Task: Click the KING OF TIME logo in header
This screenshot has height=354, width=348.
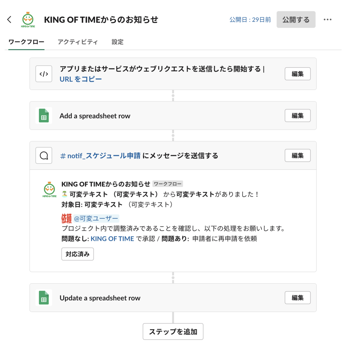Action: pyautogui.click(x=28, y=20)
